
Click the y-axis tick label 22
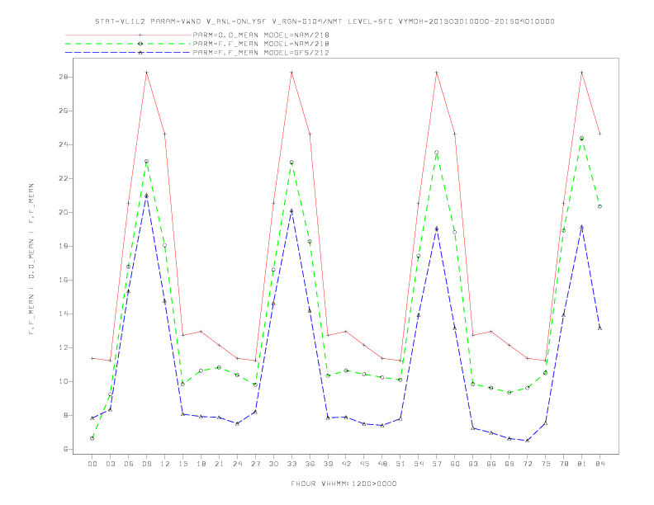(64, 178)
